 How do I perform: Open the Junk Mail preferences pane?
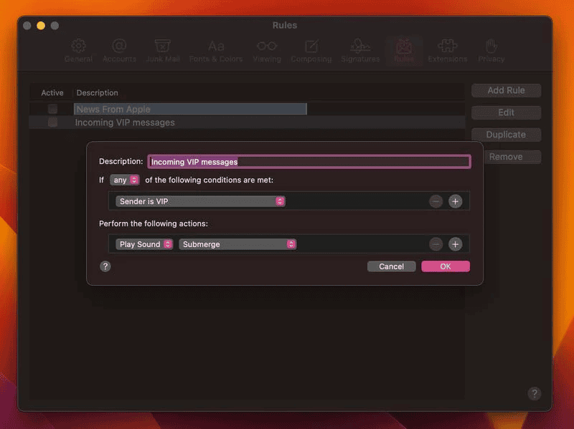click(162, 50)
